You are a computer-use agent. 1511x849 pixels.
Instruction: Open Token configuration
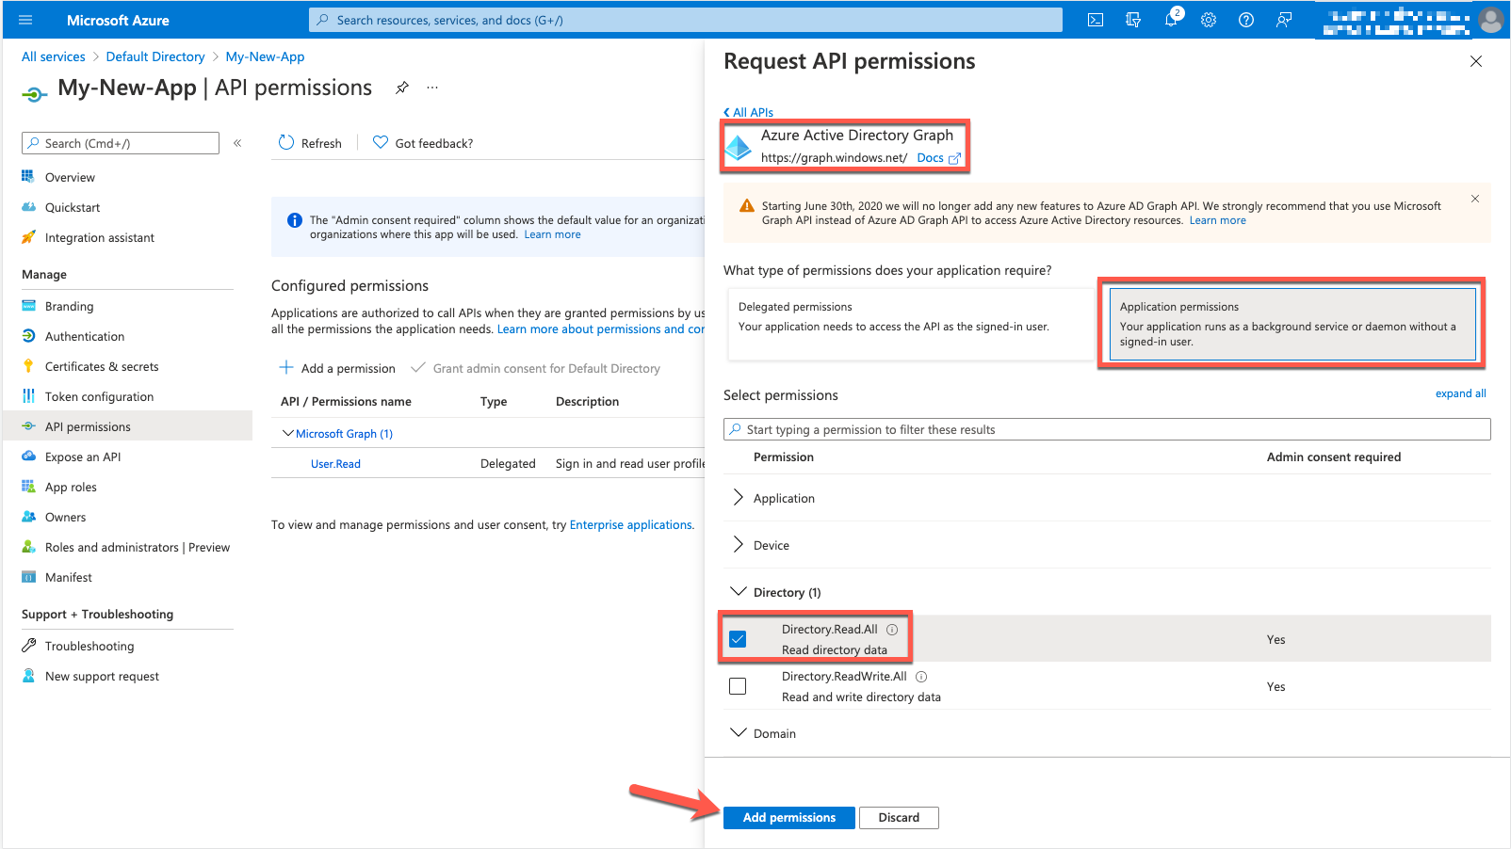click(99, 396)
